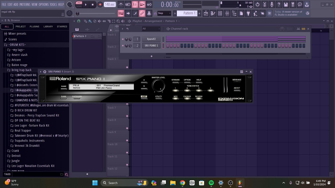Click the undo history icon
The image size is (335, 188).
tap(258, 4)
